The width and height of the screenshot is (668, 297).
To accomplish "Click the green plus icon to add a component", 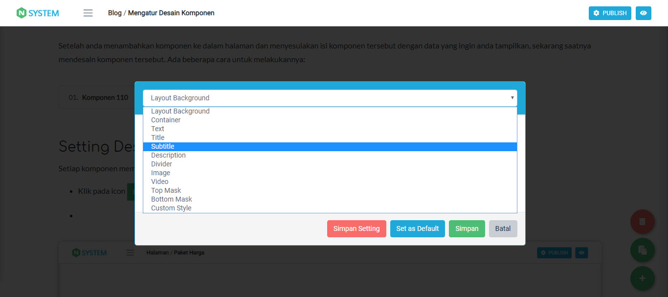I will tap(642, 278).
